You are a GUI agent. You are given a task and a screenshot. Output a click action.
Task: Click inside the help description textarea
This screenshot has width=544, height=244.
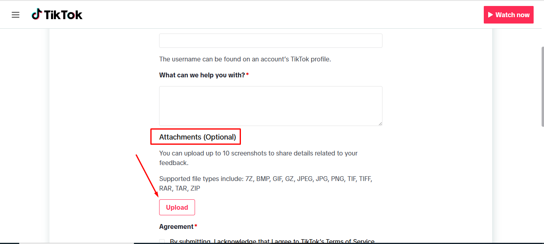tap(270, 106)
